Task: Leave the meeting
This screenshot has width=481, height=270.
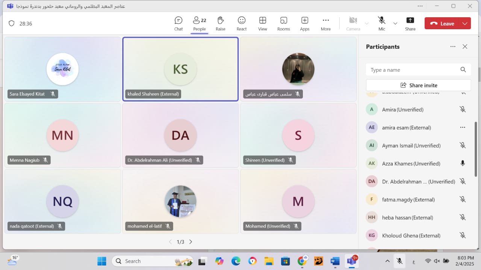Action: 442,23
